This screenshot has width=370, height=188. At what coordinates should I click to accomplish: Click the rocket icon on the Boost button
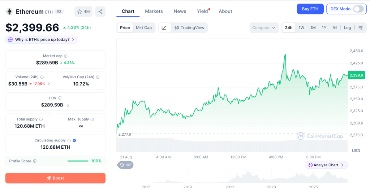[49, 178]
